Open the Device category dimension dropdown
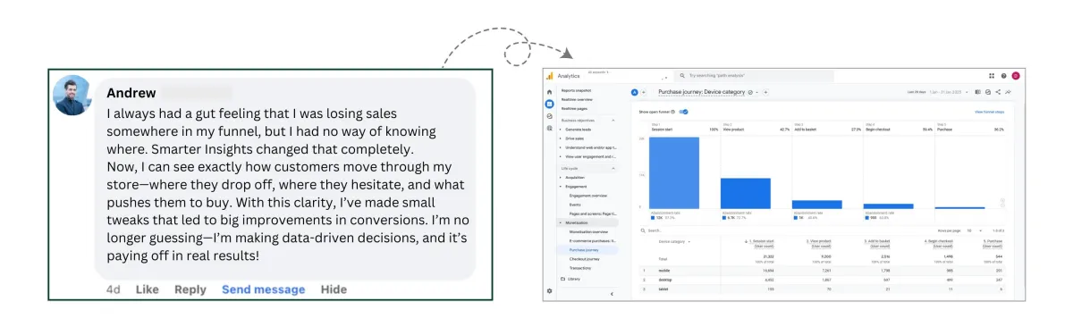1073x335 pixels. coord(674,241)
